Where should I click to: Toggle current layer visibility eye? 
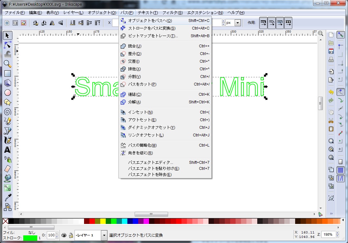[x=64, y=235]
